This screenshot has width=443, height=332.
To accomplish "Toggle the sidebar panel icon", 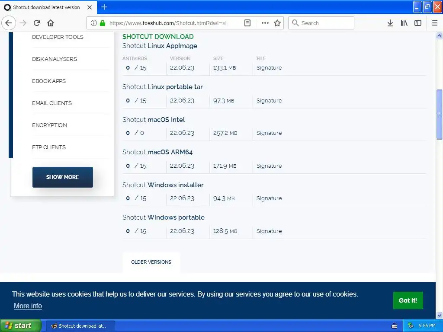I will (x=418, y=23).
